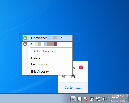Collapse hidden icons with taskbar arrow
Image resolution: width=129 pixels, height=103 pixels.
coord(73,99)
